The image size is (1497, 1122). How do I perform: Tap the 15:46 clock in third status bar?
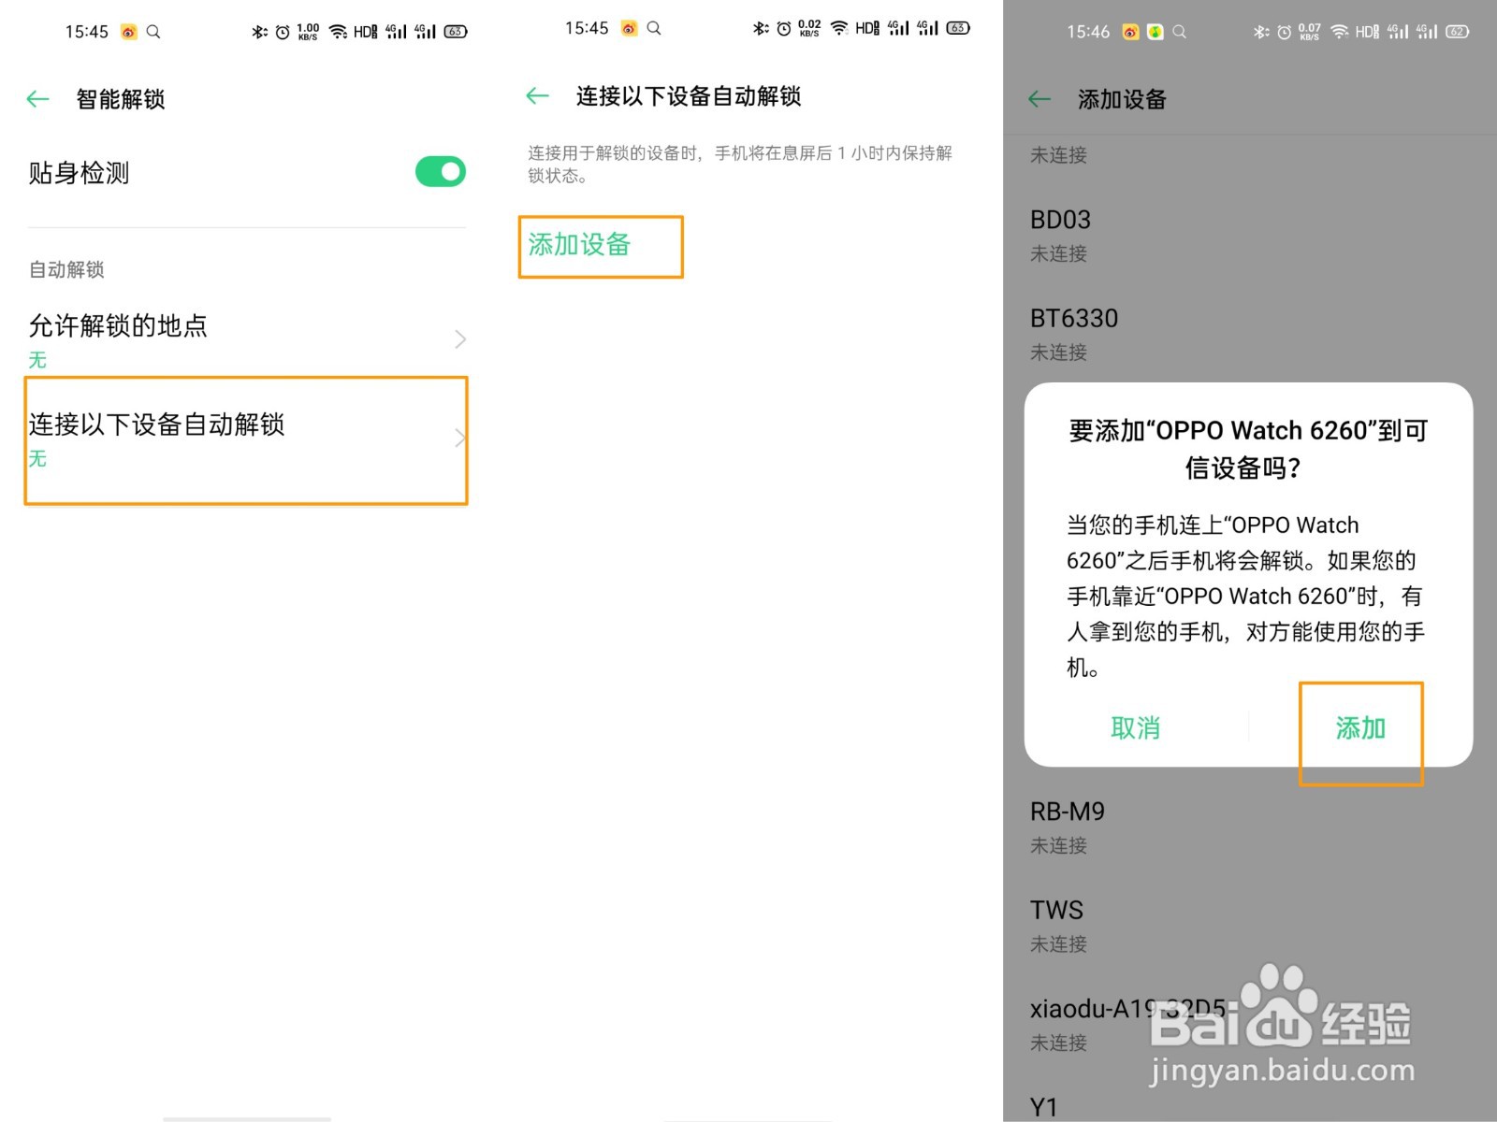pos(1088,32)
